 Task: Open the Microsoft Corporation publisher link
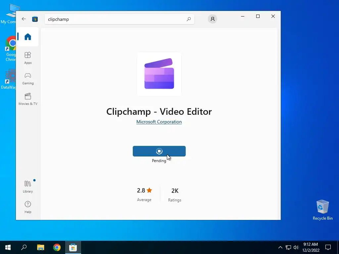click(x=159, y=122)
